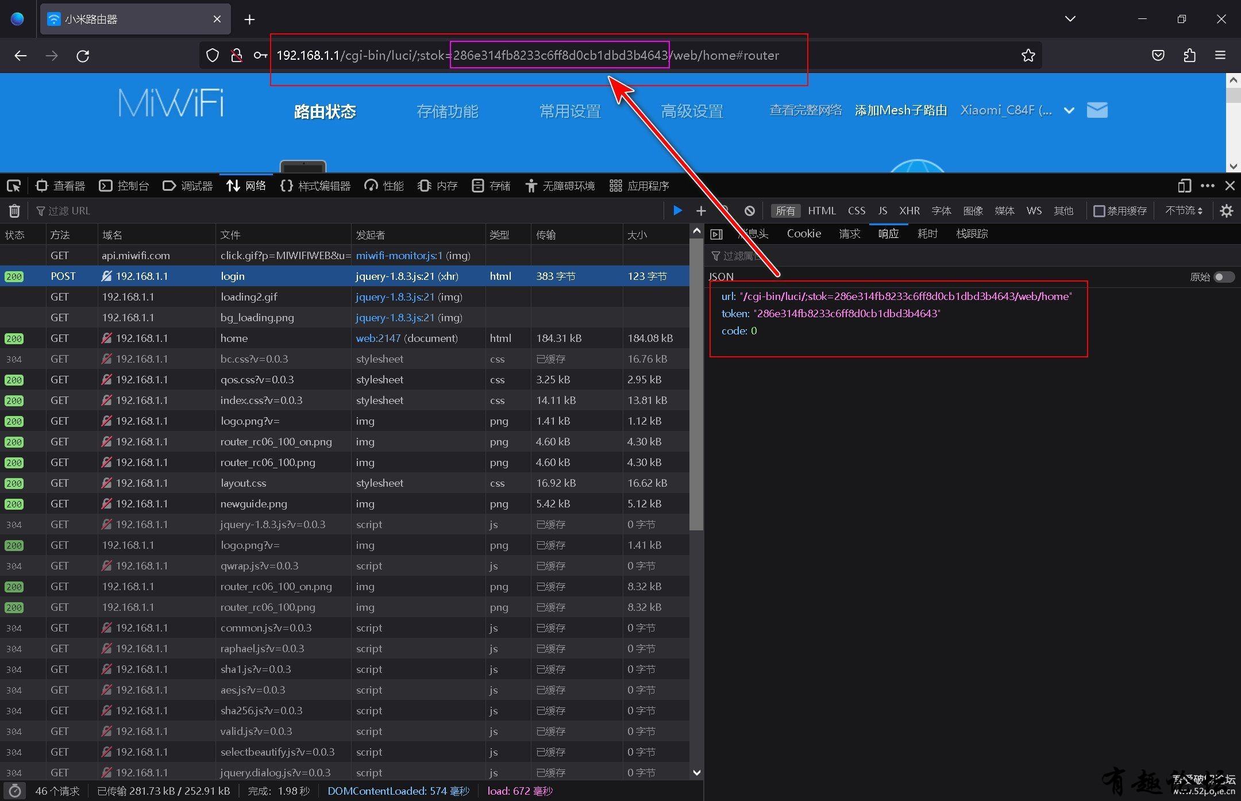1241x801 pixels.
Task: Select the sha256.js?v=0.0.3 request row
Action: pos(345,711)
